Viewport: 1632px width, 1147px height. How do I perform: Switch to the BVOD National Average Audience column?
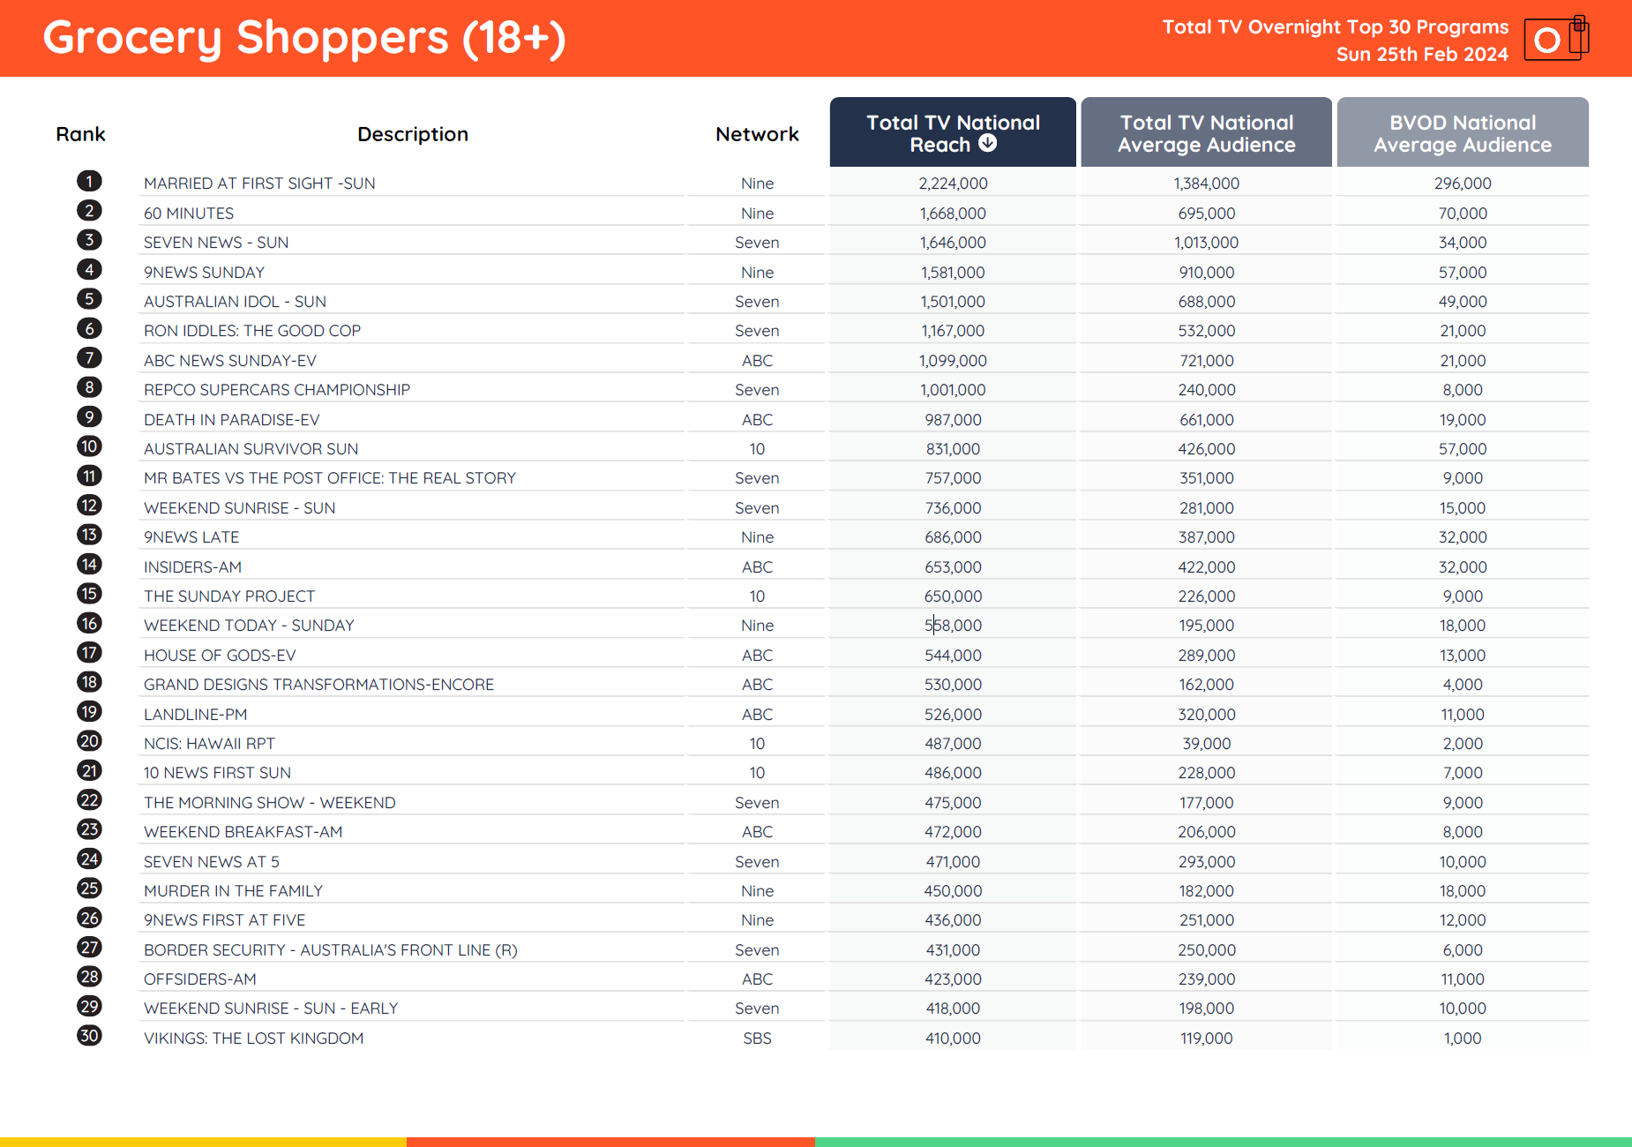point(1462,133)
